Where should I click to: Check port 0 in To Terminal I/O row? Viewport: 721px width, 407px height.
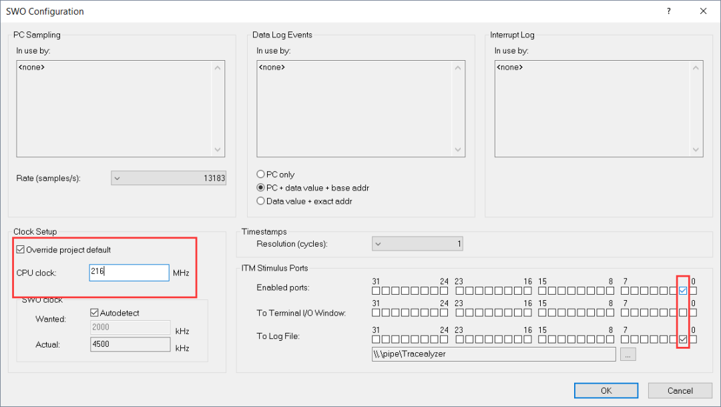(694, 313)
